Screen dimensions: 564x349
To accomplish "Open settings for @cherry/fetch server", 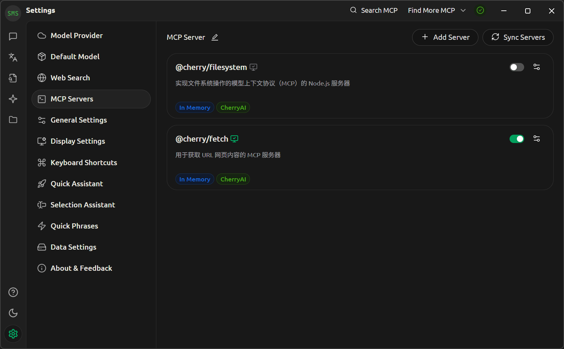I will coord(537,139).
